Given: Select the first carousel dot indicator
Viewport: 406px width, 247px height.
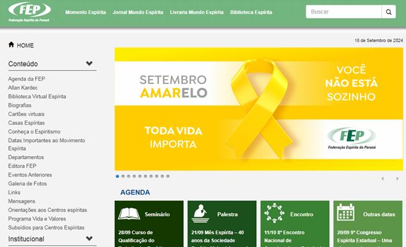Looking at the screenshot, I should pos(118,176).
